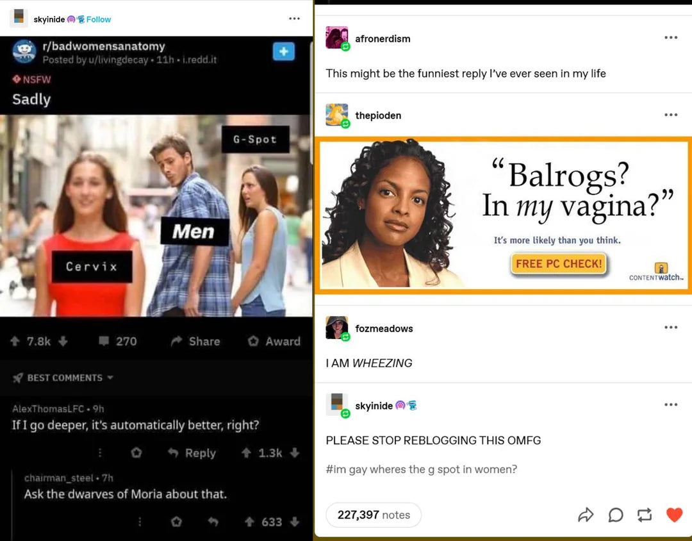
Task: Reblog the post using the reblog arrows icon
Action: (645, 515)
